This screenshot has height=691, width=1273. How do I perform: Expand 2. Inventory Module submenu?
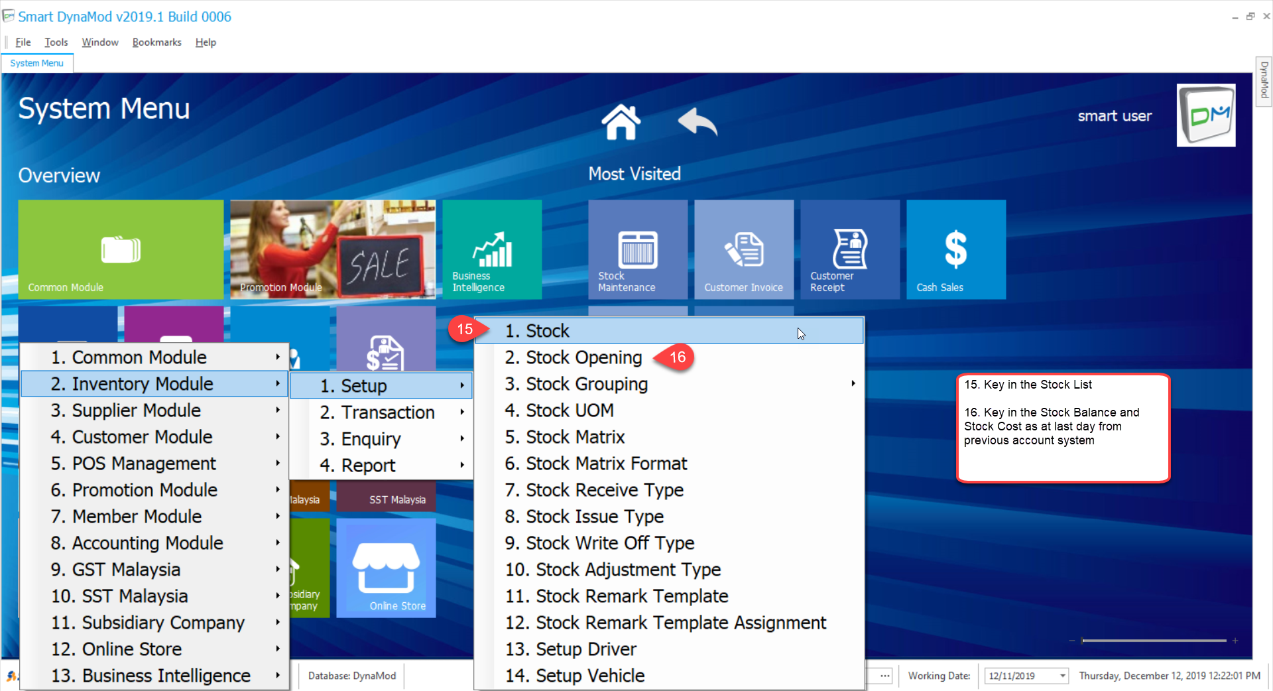(154, 383)
